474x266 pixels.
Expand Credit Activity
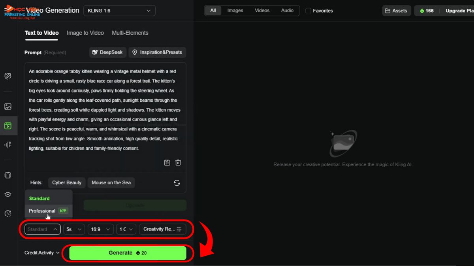pyautogui.click(x=42, y=253)
